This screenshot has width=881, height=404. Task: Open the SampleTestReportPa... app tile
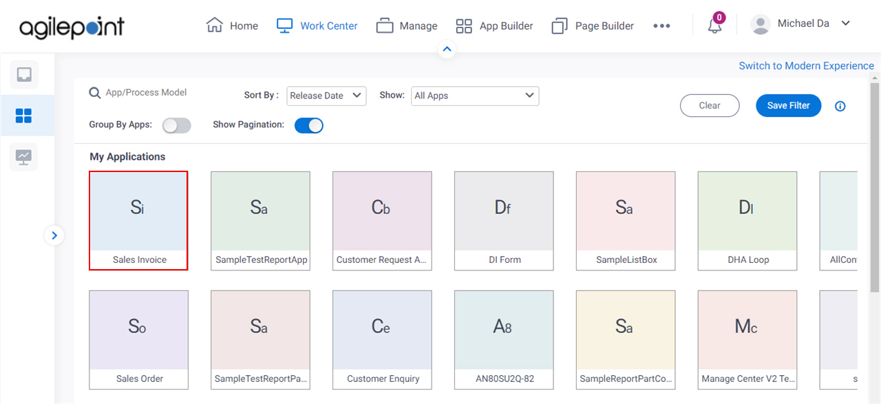point(261,339)
